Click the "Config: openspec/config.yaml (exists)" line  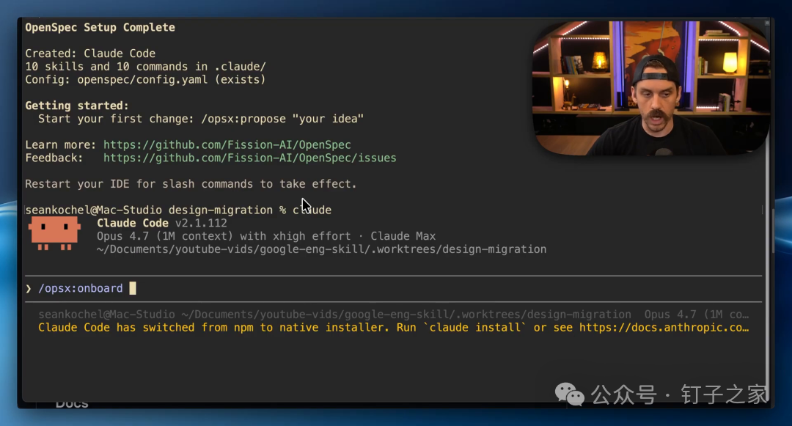tap(145, 80)
